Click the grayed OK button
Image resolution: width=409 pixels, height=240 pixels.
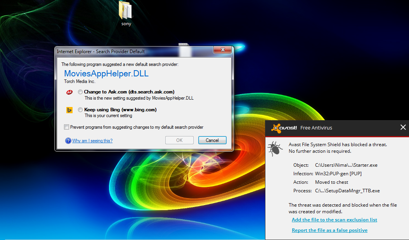click(x=179, y=140)
